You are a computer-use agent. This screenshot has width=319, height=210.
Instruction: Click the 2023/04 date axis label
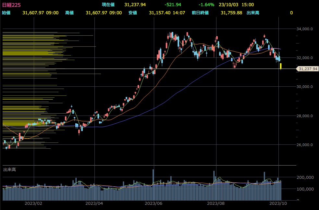94,203
